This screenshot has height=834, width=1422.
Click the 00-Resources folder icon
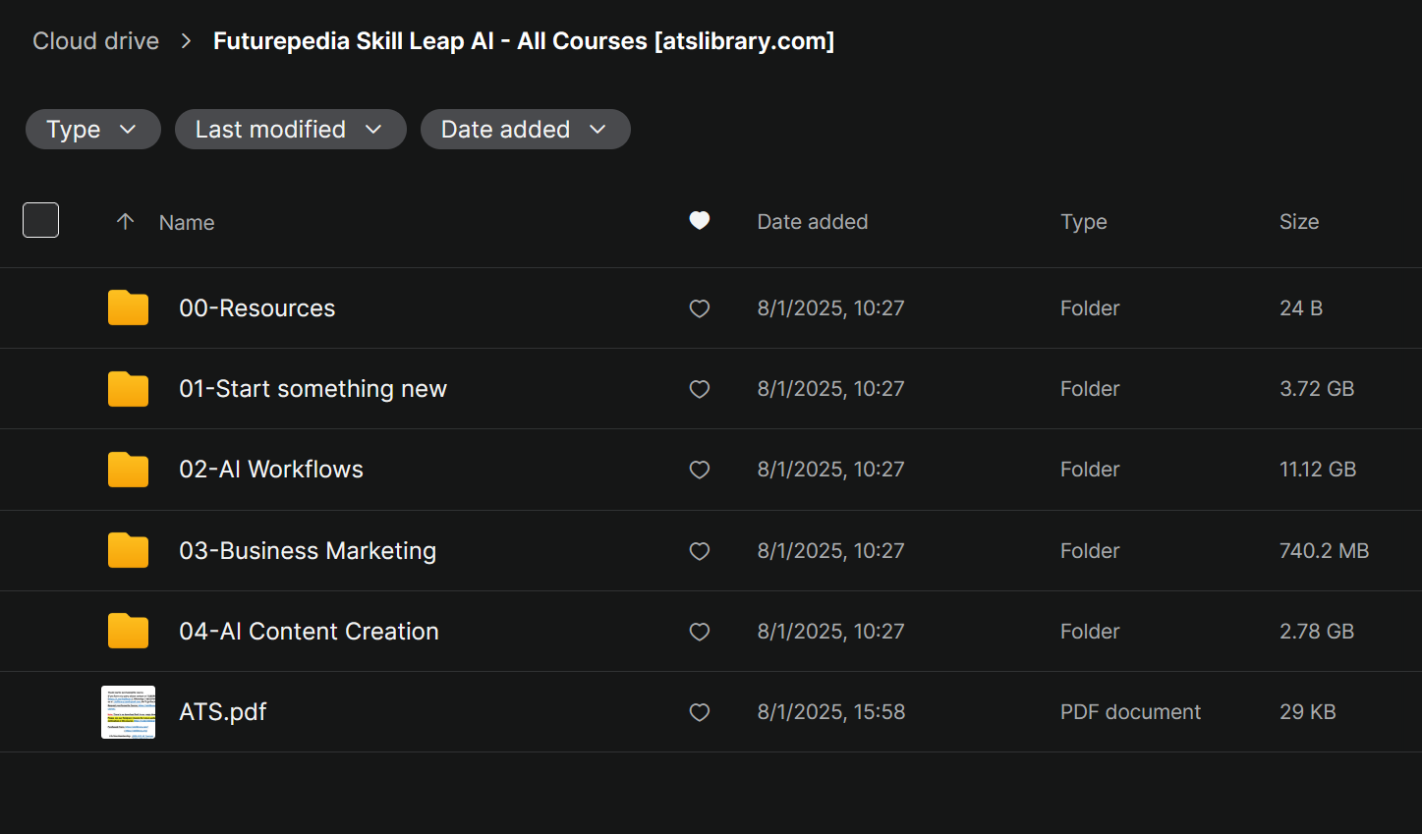click(128, 308)
